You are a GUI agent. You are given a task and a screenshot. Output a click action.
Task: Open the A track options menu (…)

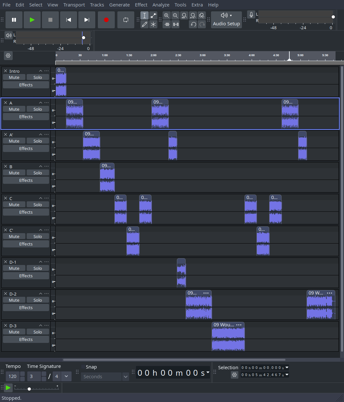pyautogui.click(x=47, y=103)
